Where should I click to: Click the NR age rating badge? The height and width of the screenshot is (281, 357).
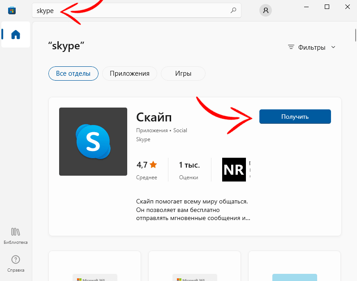(x=234, y=169)
